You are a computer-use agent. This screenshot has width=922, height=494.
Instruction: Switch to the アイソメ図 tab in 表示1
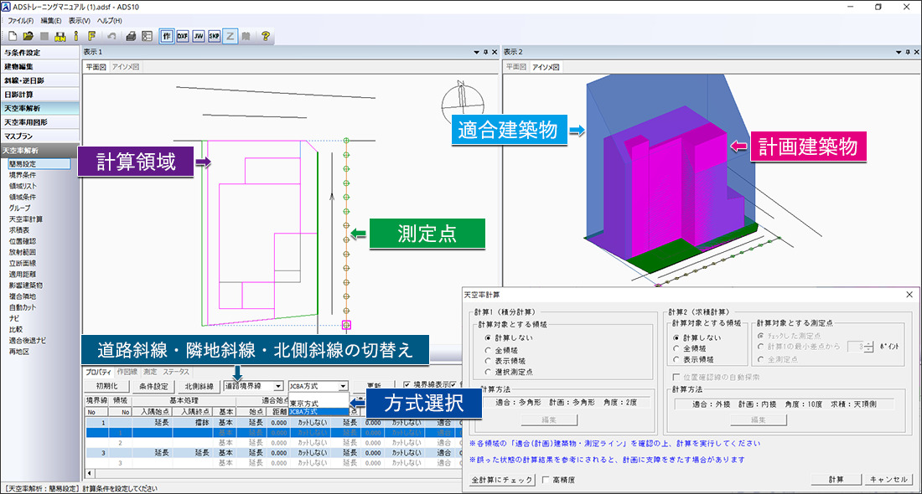point(126,67)
